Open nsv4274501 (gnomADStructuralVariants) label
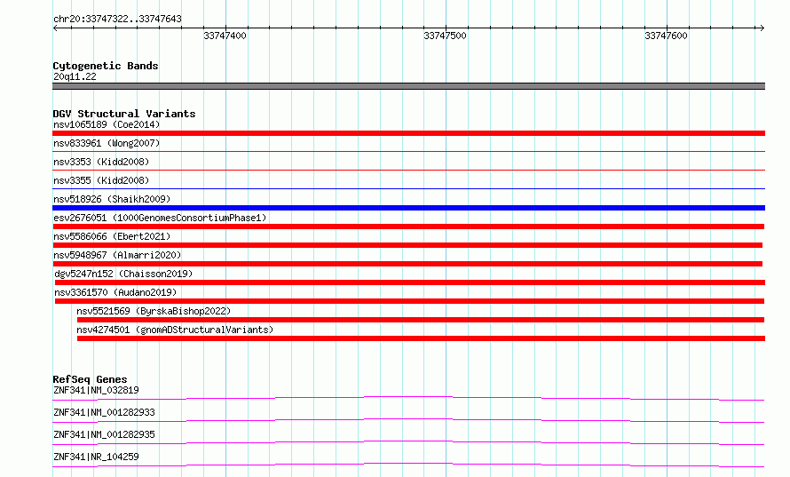 coord(175,330)
